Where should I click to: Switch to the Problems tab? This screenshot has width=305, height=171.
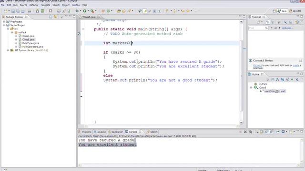(x=85, y=132)
